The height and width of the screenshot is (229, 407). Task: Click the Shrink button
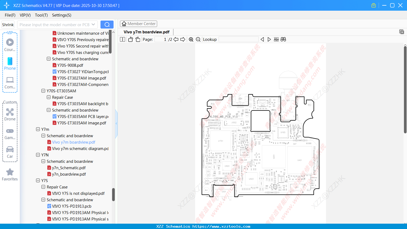coord(8,25)
